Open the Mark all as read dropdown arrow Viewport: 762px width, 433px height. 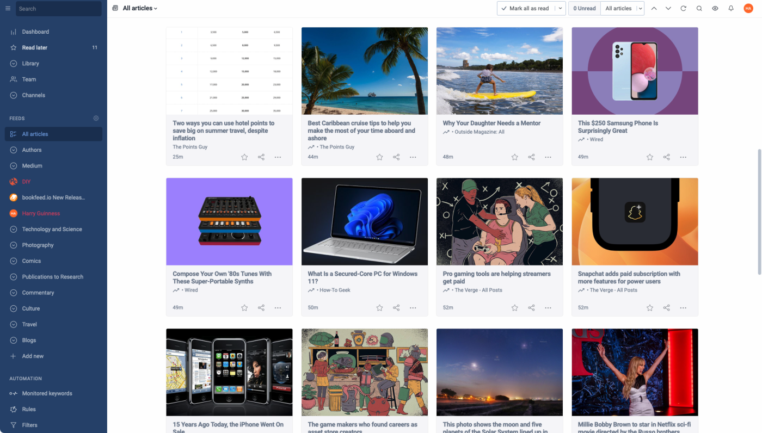[x=560, y=8]
